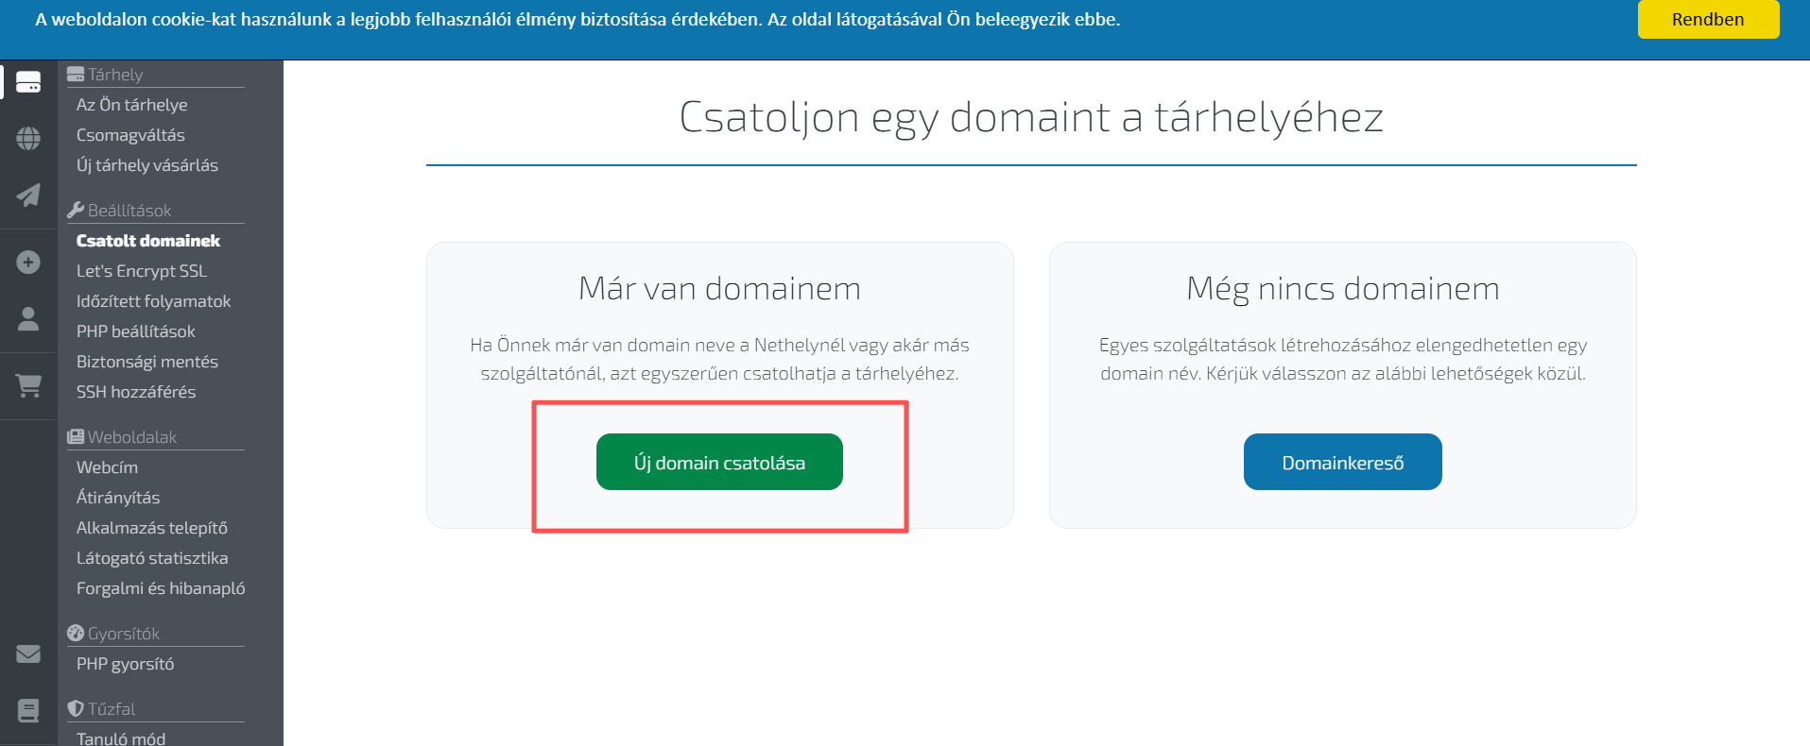Open the globe domain icon in left rail
This screenshot has height=746, width=1810.
tap(28, 139)
